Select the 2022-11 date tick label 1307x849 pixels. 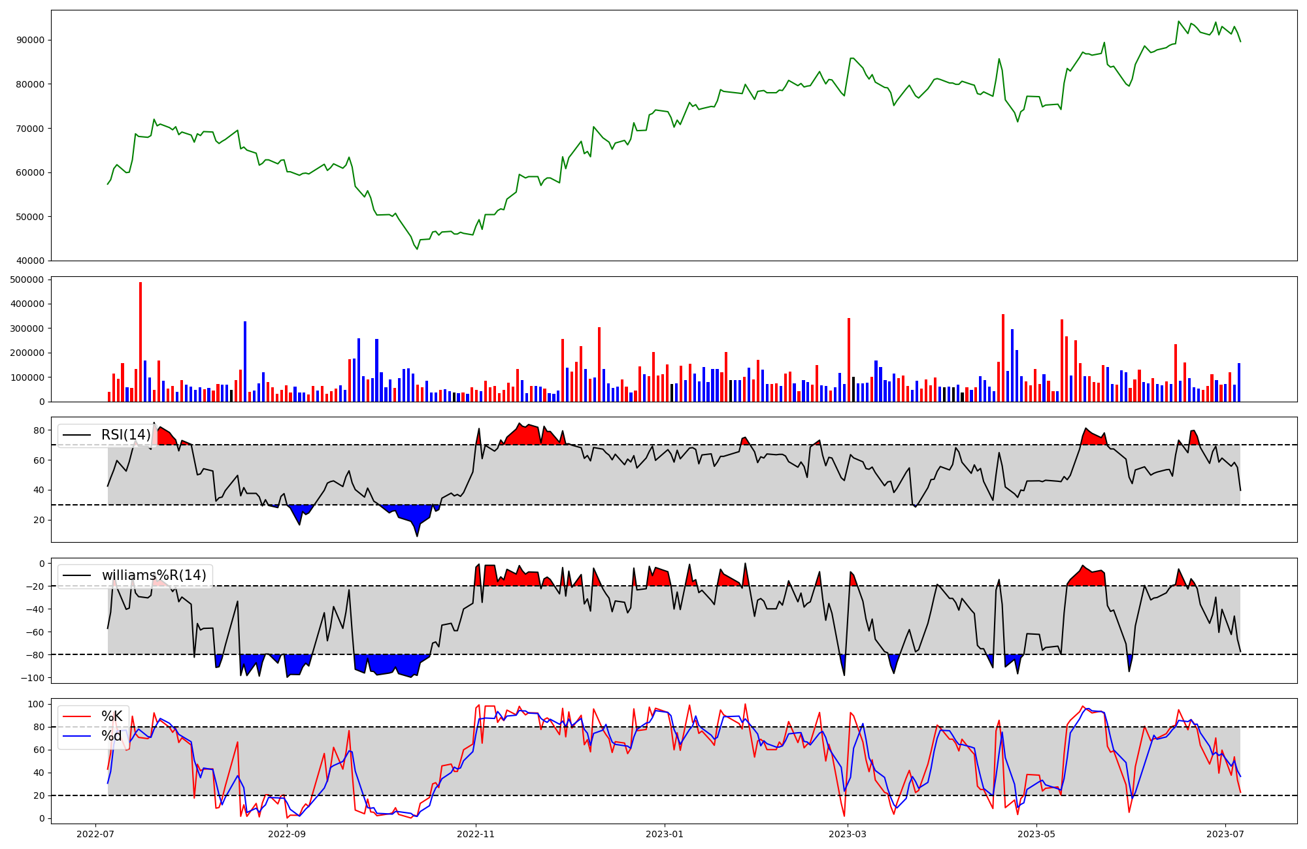476,834
